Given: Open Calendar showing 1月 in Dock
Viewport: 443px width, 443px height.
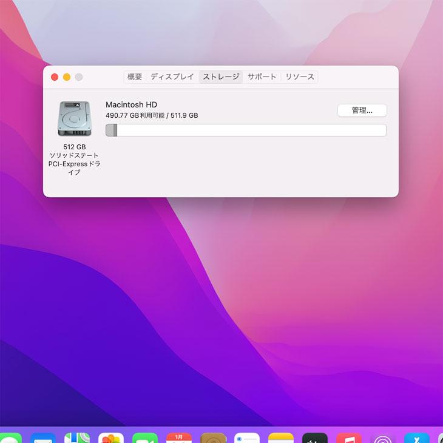Looking at the screenshot, I should [x=179, y=438].
